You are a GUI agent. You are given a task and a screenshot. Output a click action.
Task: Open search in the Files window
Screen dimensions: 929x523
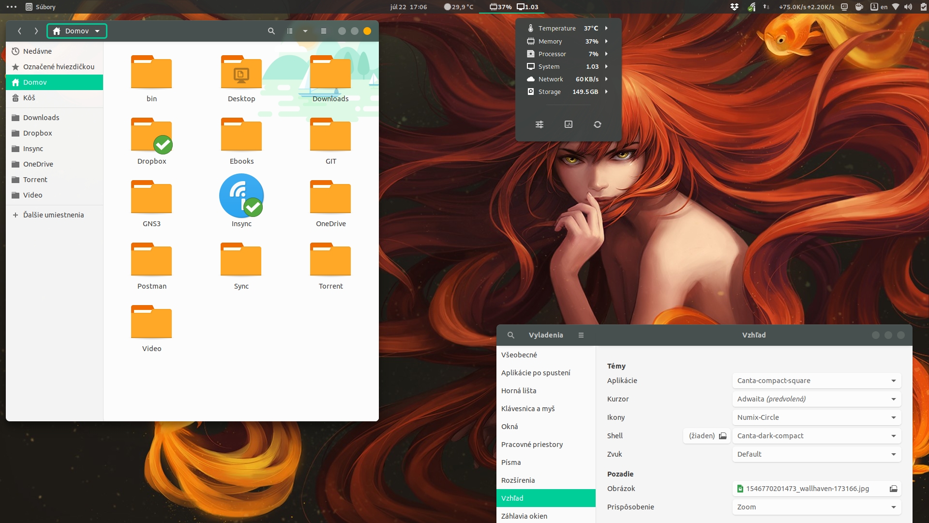271,31
